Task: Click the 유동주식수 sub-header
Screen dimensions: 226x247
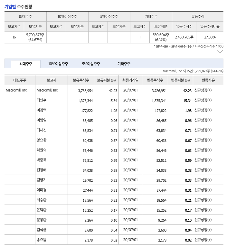Action: click(184, 26)
